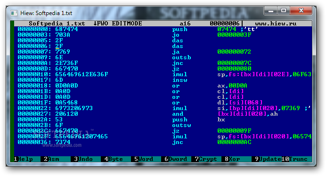Click the 9 Update function key

click(x=268, y=159)
